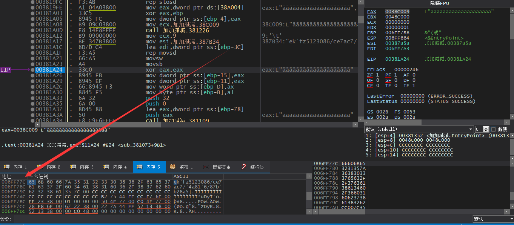Switch to the 内存 4 dump tab
Image resolution: width=514 pixels, height=225 pixels.
pyautogui.click(x=115, y=167)
